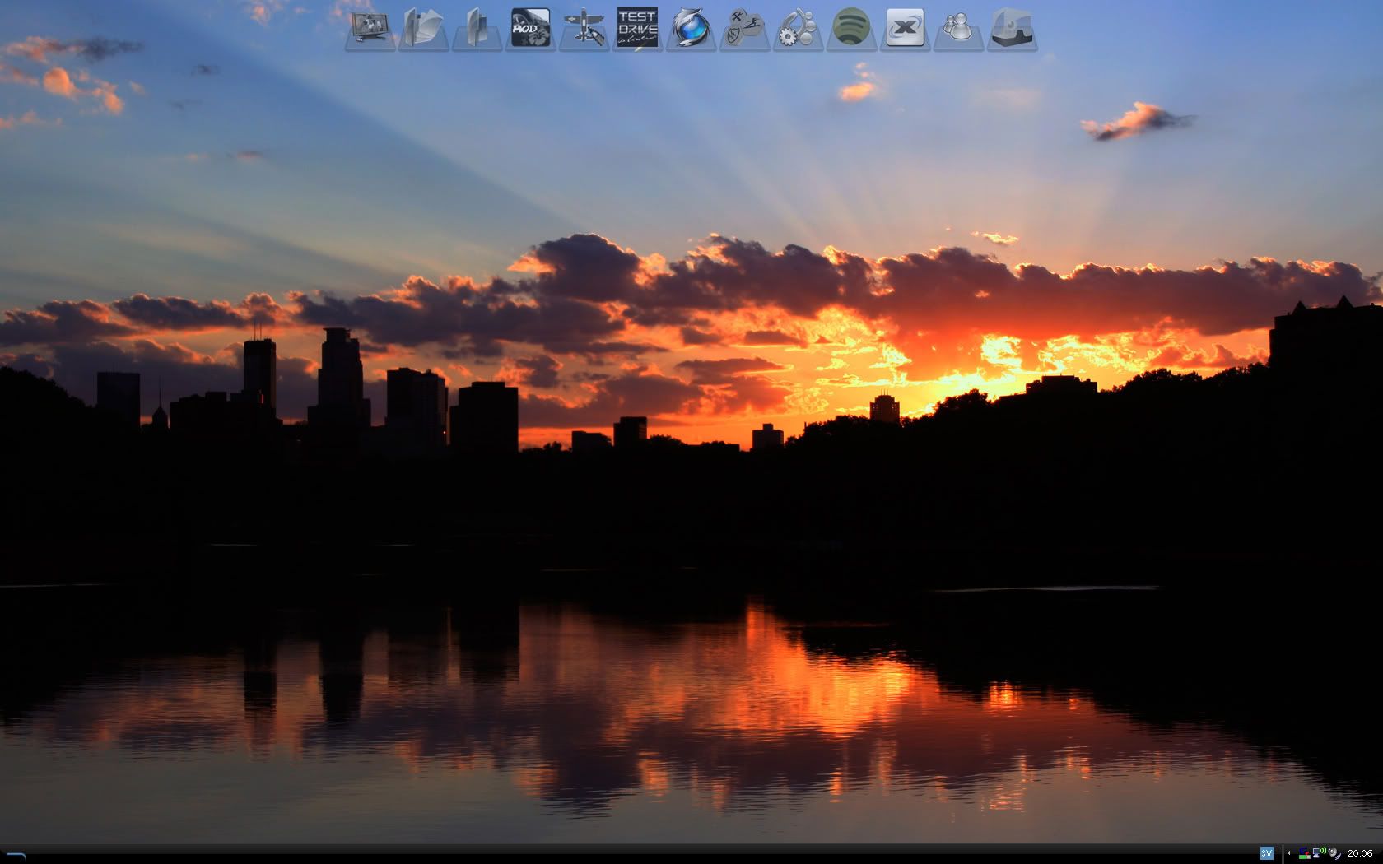
Task: Launch the MOD car dock icon
Action: tap(529, 29)
